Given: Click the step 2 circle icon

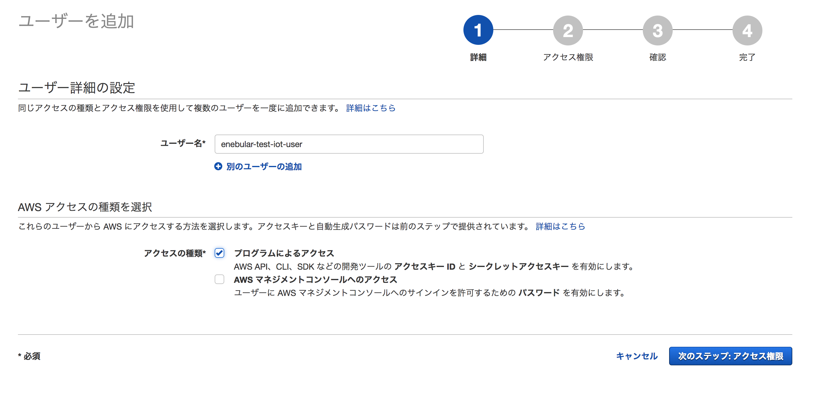Looking at the screenshot, I should click(x=568, y=30).
